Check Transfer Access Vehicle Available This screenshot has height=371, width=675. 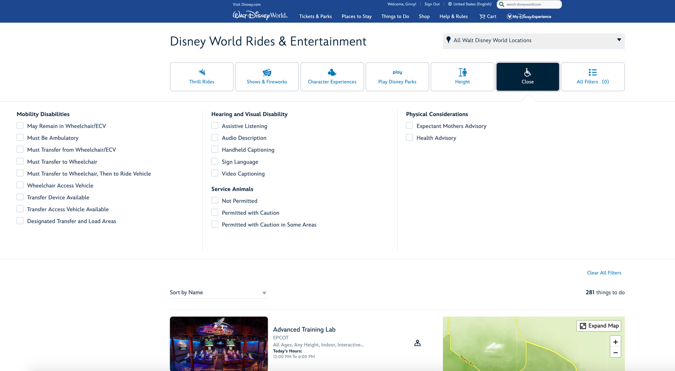coord(20,209)
